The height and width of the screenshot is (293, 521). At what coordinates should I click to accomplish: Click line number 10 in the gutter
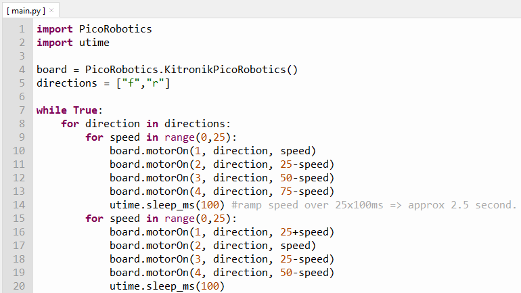pyautogui.click(x=19, y=151)
